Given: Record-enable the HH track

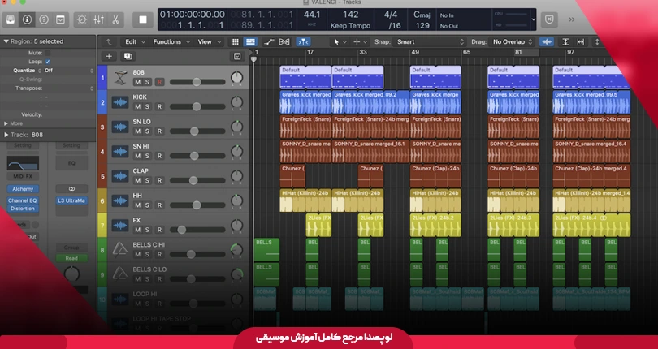Looking at the screenshot, I should (159, 205).
